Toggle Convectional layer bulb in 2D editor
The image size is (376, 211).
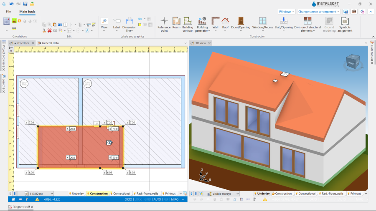pos(112,193)
